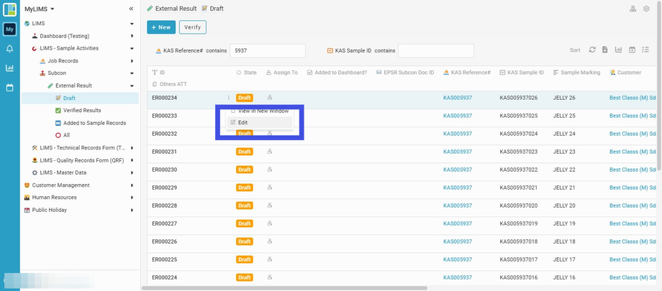Open the notifications bell icon

[x=9, y=49]
